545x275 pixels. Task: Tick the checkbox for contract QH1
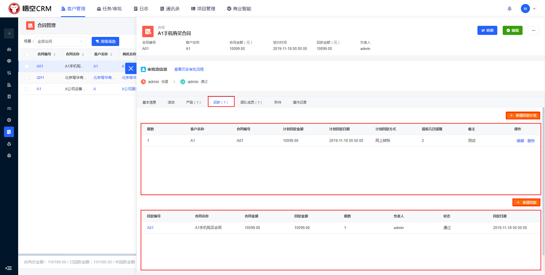pyautogui.click(x=27, y=78)
